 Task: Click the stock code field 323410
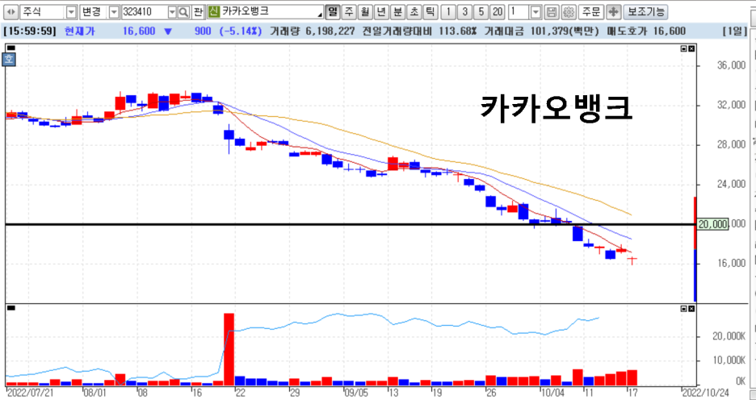pos(144,12)
